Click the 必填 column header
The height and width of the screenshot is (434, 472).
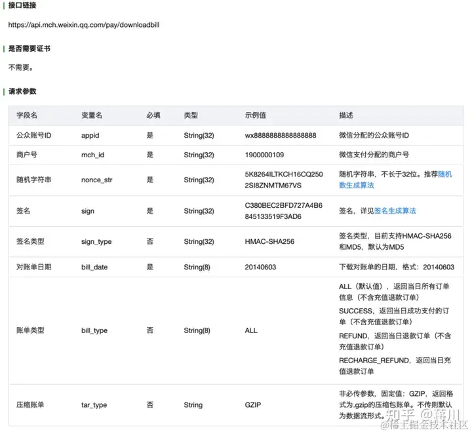[153, 115]
